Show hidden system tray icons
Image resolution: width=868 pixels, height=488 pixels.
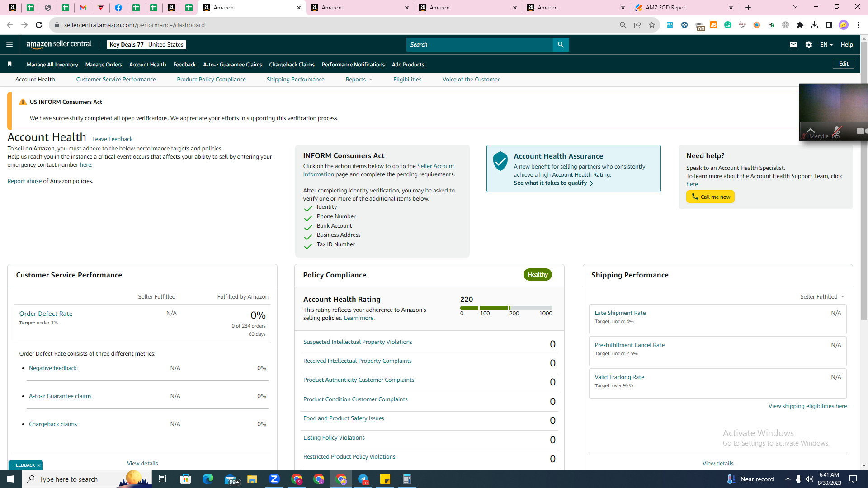click(788, 479)
